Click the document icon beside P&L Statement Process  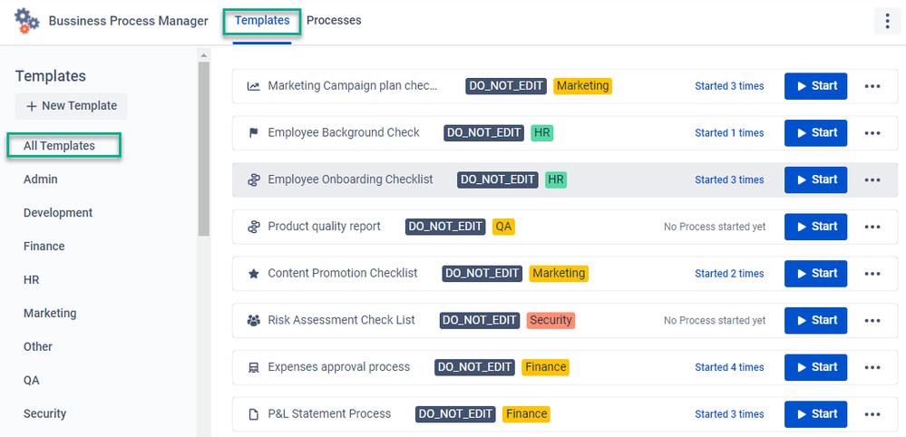(253, 414)
